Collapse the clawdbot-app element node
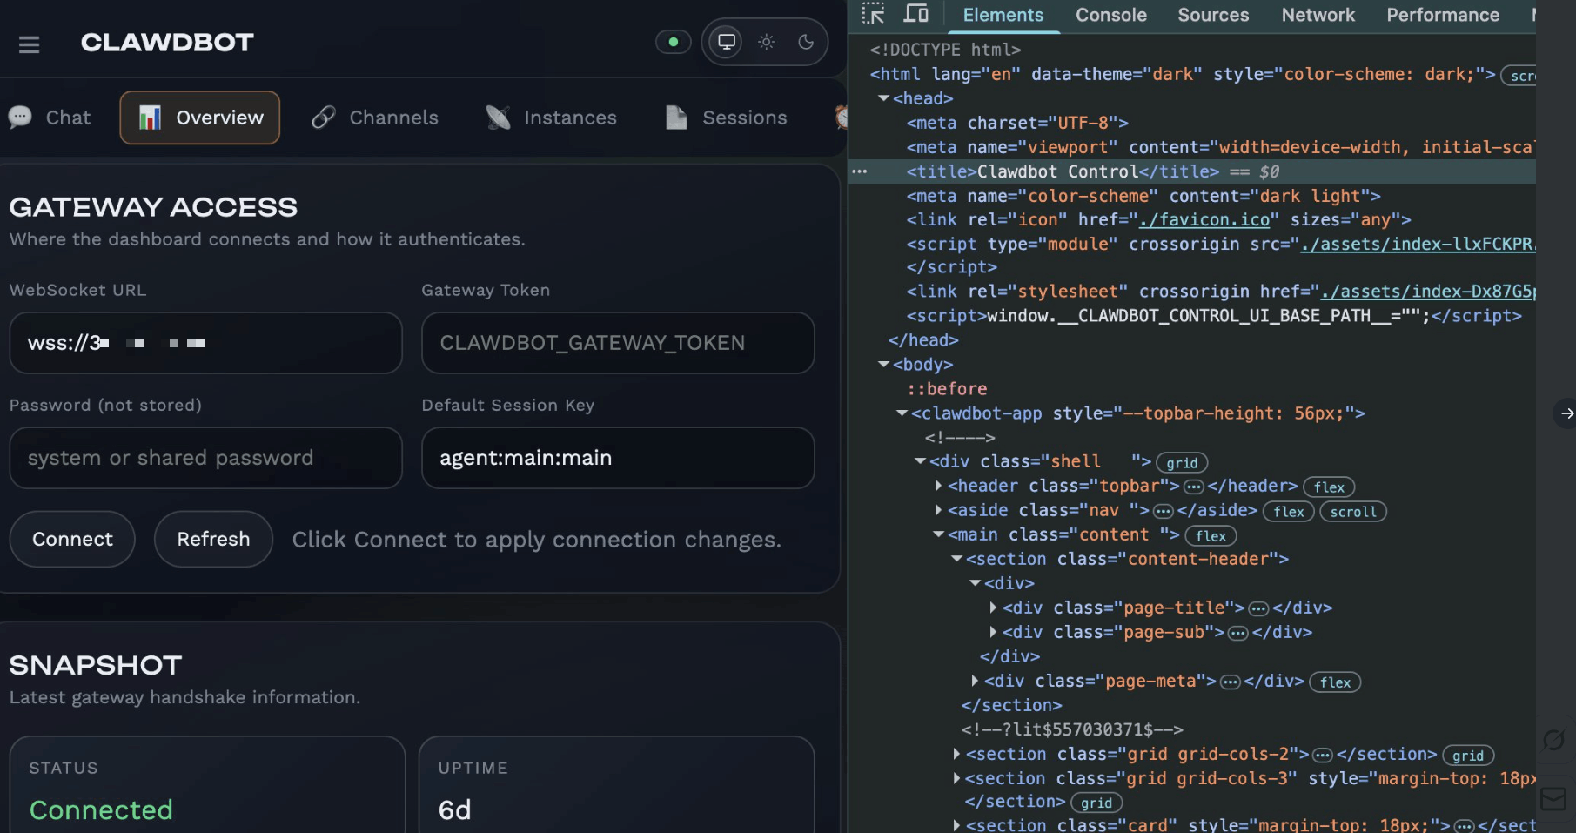Viewport: 1576px width, 833px height. [x=902, y=413]
